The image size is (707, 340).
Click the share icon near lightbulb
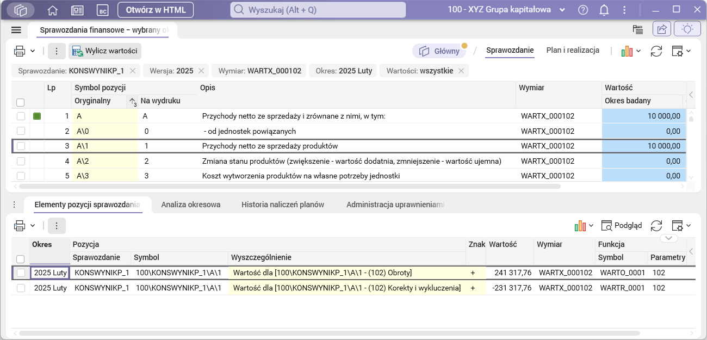(662, 29)
